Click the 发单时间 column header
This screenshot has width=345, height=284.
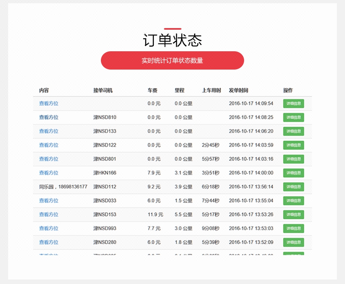pos(238,90)
